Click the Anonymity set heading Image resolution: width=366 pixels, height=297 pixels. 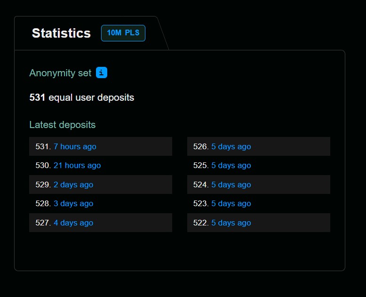(60, 73)
